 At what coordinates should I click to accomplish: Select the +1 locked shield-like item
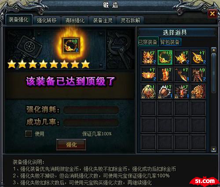(x=148, y=91)
